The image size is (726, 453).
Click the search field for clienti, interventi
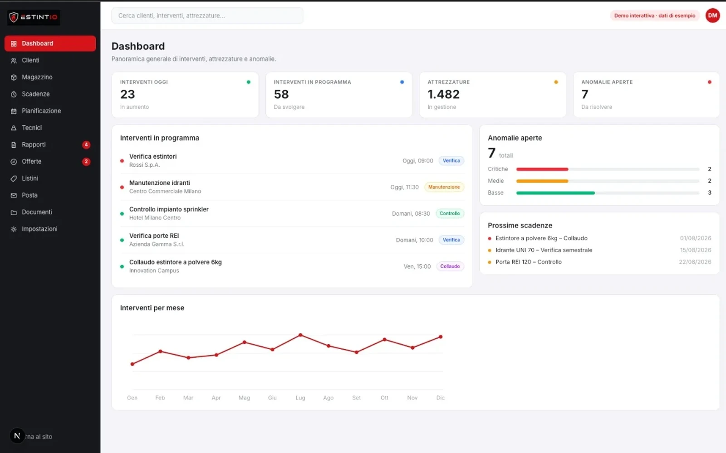click(x=207, y=15)
